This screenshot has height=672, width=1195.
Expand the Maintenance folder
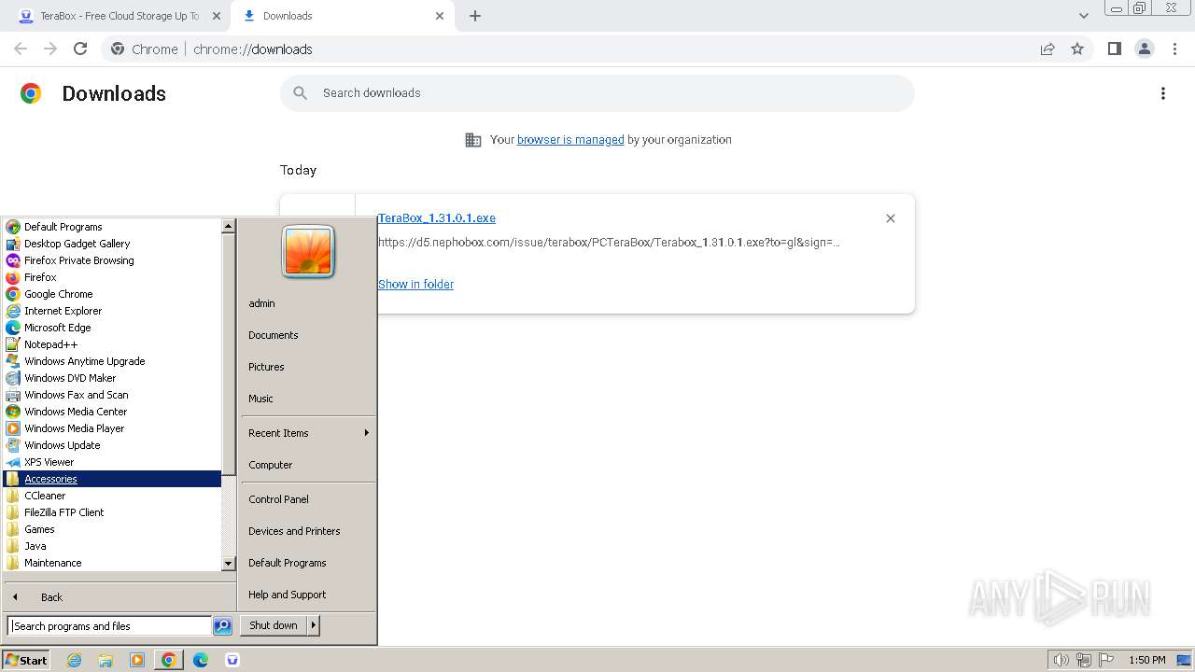[x=112, y=563]
